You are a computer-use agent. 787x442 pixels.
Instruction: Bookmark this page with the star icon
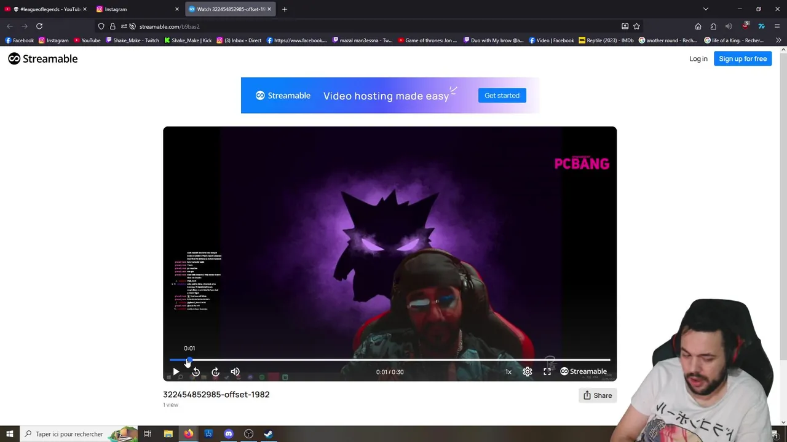636,26
